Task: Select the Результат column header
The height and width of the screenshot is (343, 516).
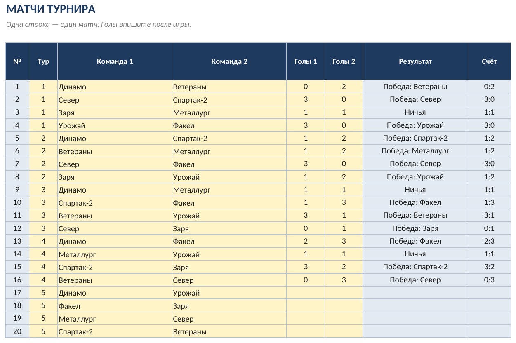Action: point(415,61)
